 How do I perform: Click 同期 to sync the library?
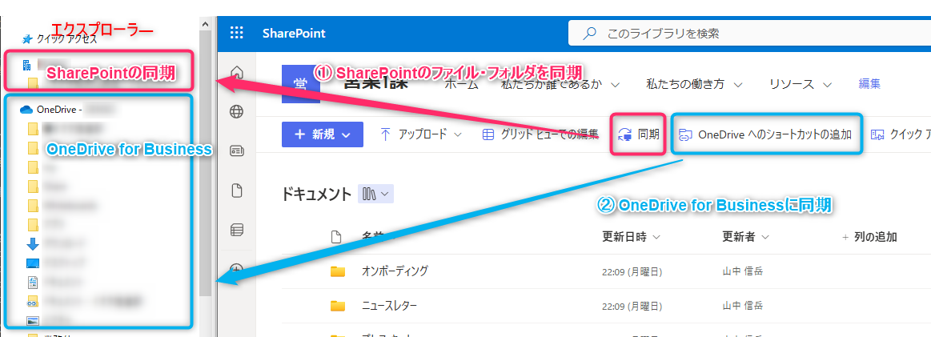coord(638,134)
